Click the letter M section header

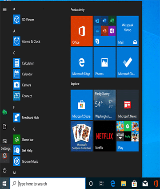(x=14, y=173)
